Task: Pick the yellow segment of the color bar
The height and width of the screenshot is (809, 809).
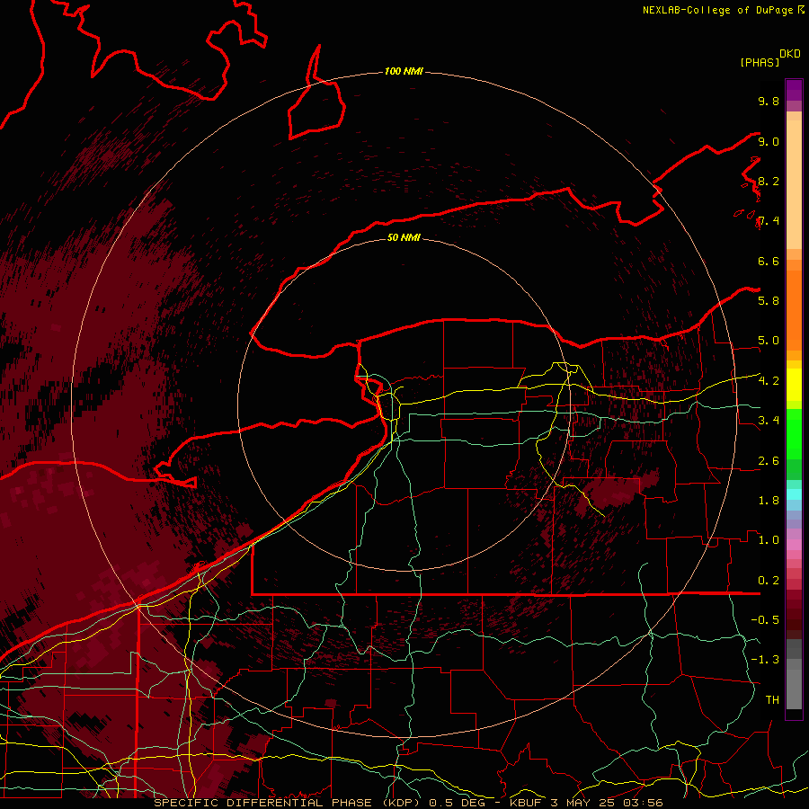Action: click(794, 385)
